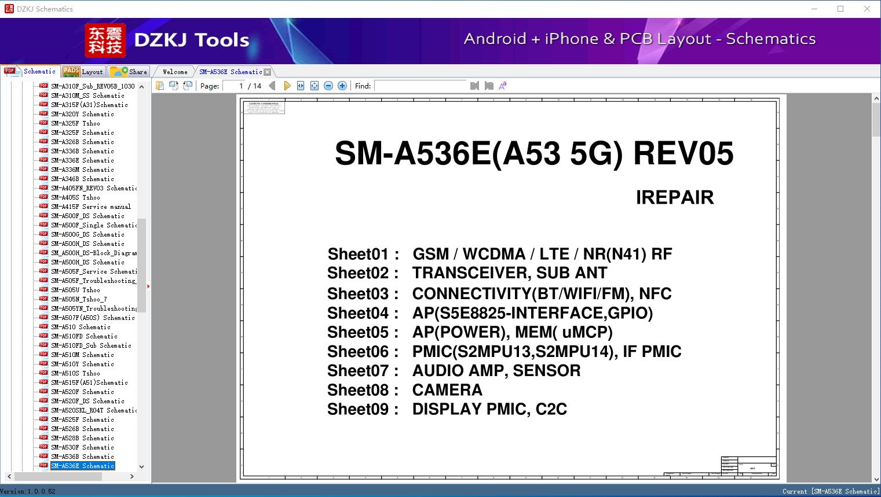Open SM-A500G_DS Schematic file
The height and width of the screenshot is (497, 881).
87,234
